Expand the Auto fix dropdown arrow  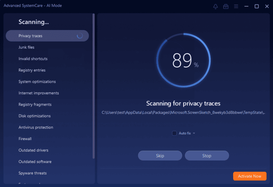[194, 134]
